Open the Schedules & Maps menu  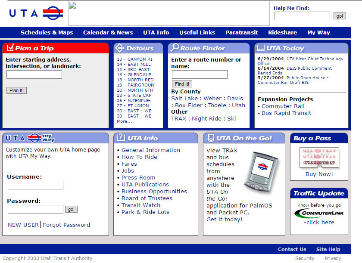pyautogui.click(x=47, y=33)
